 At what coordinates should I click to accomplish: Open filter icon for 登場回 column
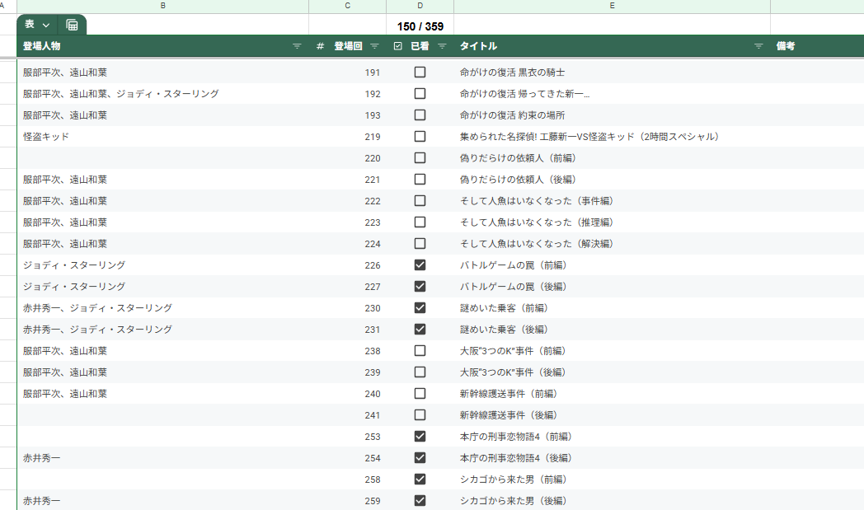pyautogui.click(x=375, y=46)
